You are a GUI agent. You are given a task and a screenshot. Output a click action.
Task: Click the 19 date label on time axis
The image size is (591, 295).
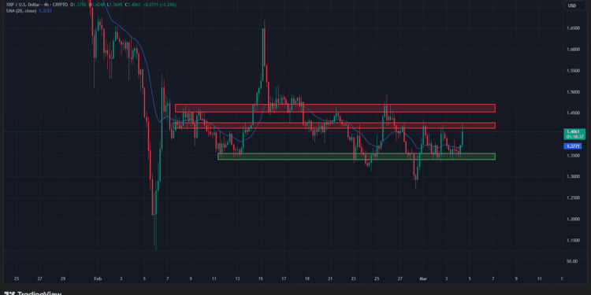[x=307, y=278]
